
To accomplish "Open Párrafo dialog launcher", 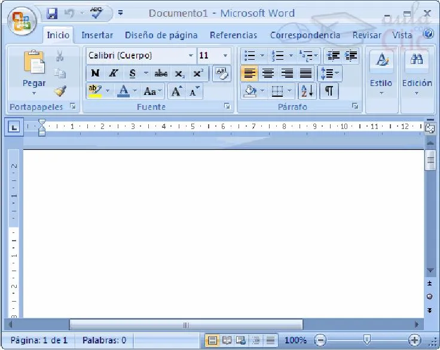I will 355,106.
